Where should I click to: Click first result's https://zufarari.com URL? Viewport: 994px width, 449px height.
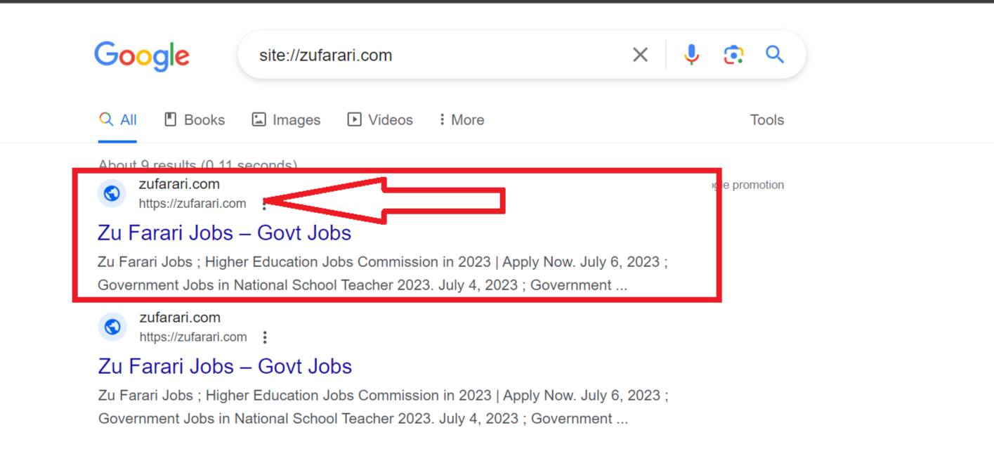(192, 204)
